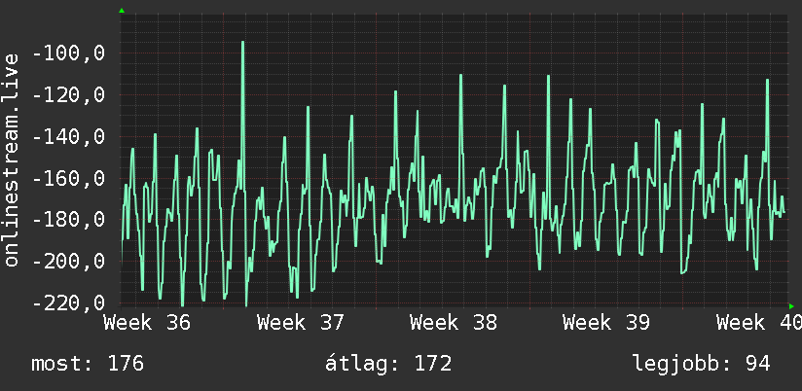Viewport: 802px width, 391px height.
Task: Click the 'Week 37' axis label
Action: coord(301,323)
